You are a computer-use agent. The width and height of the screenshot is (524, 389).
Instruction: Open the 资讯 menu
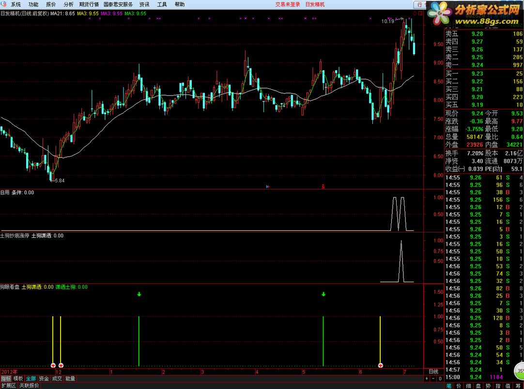[x=144, y=4]
